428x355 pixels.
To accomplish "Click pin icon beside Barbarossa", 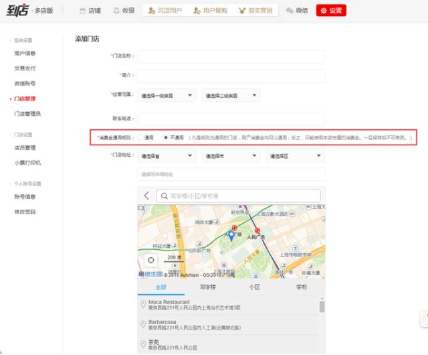I will (x=142, y=324).
